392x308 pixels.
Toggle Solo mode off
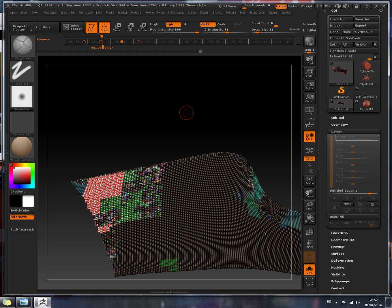click(x=309, y=269)
